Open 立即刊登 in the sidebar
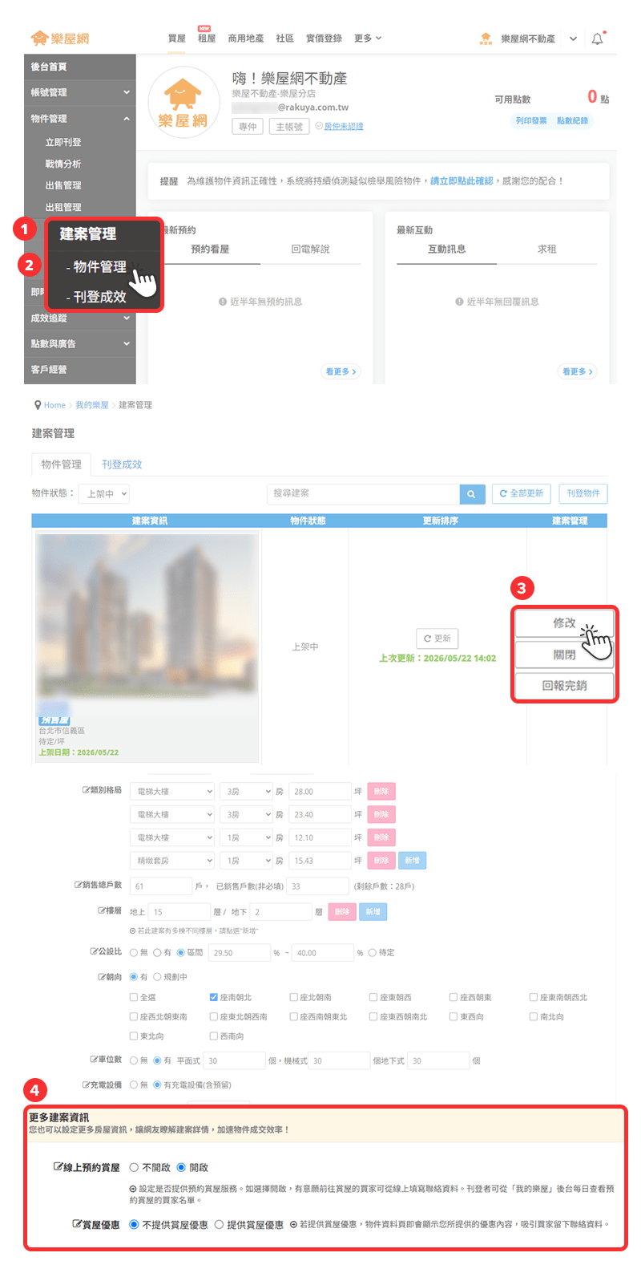The width and height of the screenshot is (641, 1269). tap(63, 142)
